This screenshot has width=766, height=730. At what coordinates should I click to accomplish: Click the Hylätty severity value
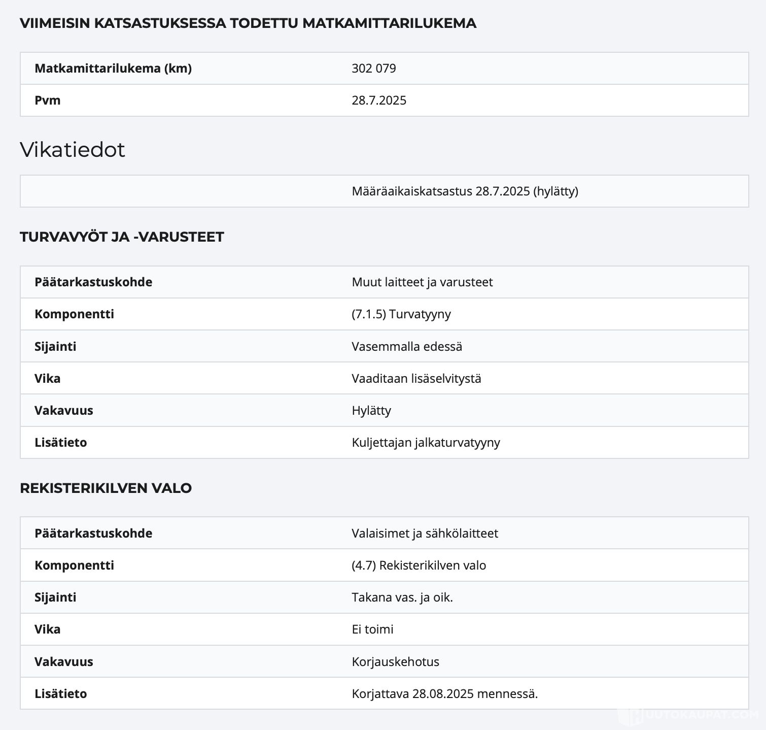[x=371, y=410]
